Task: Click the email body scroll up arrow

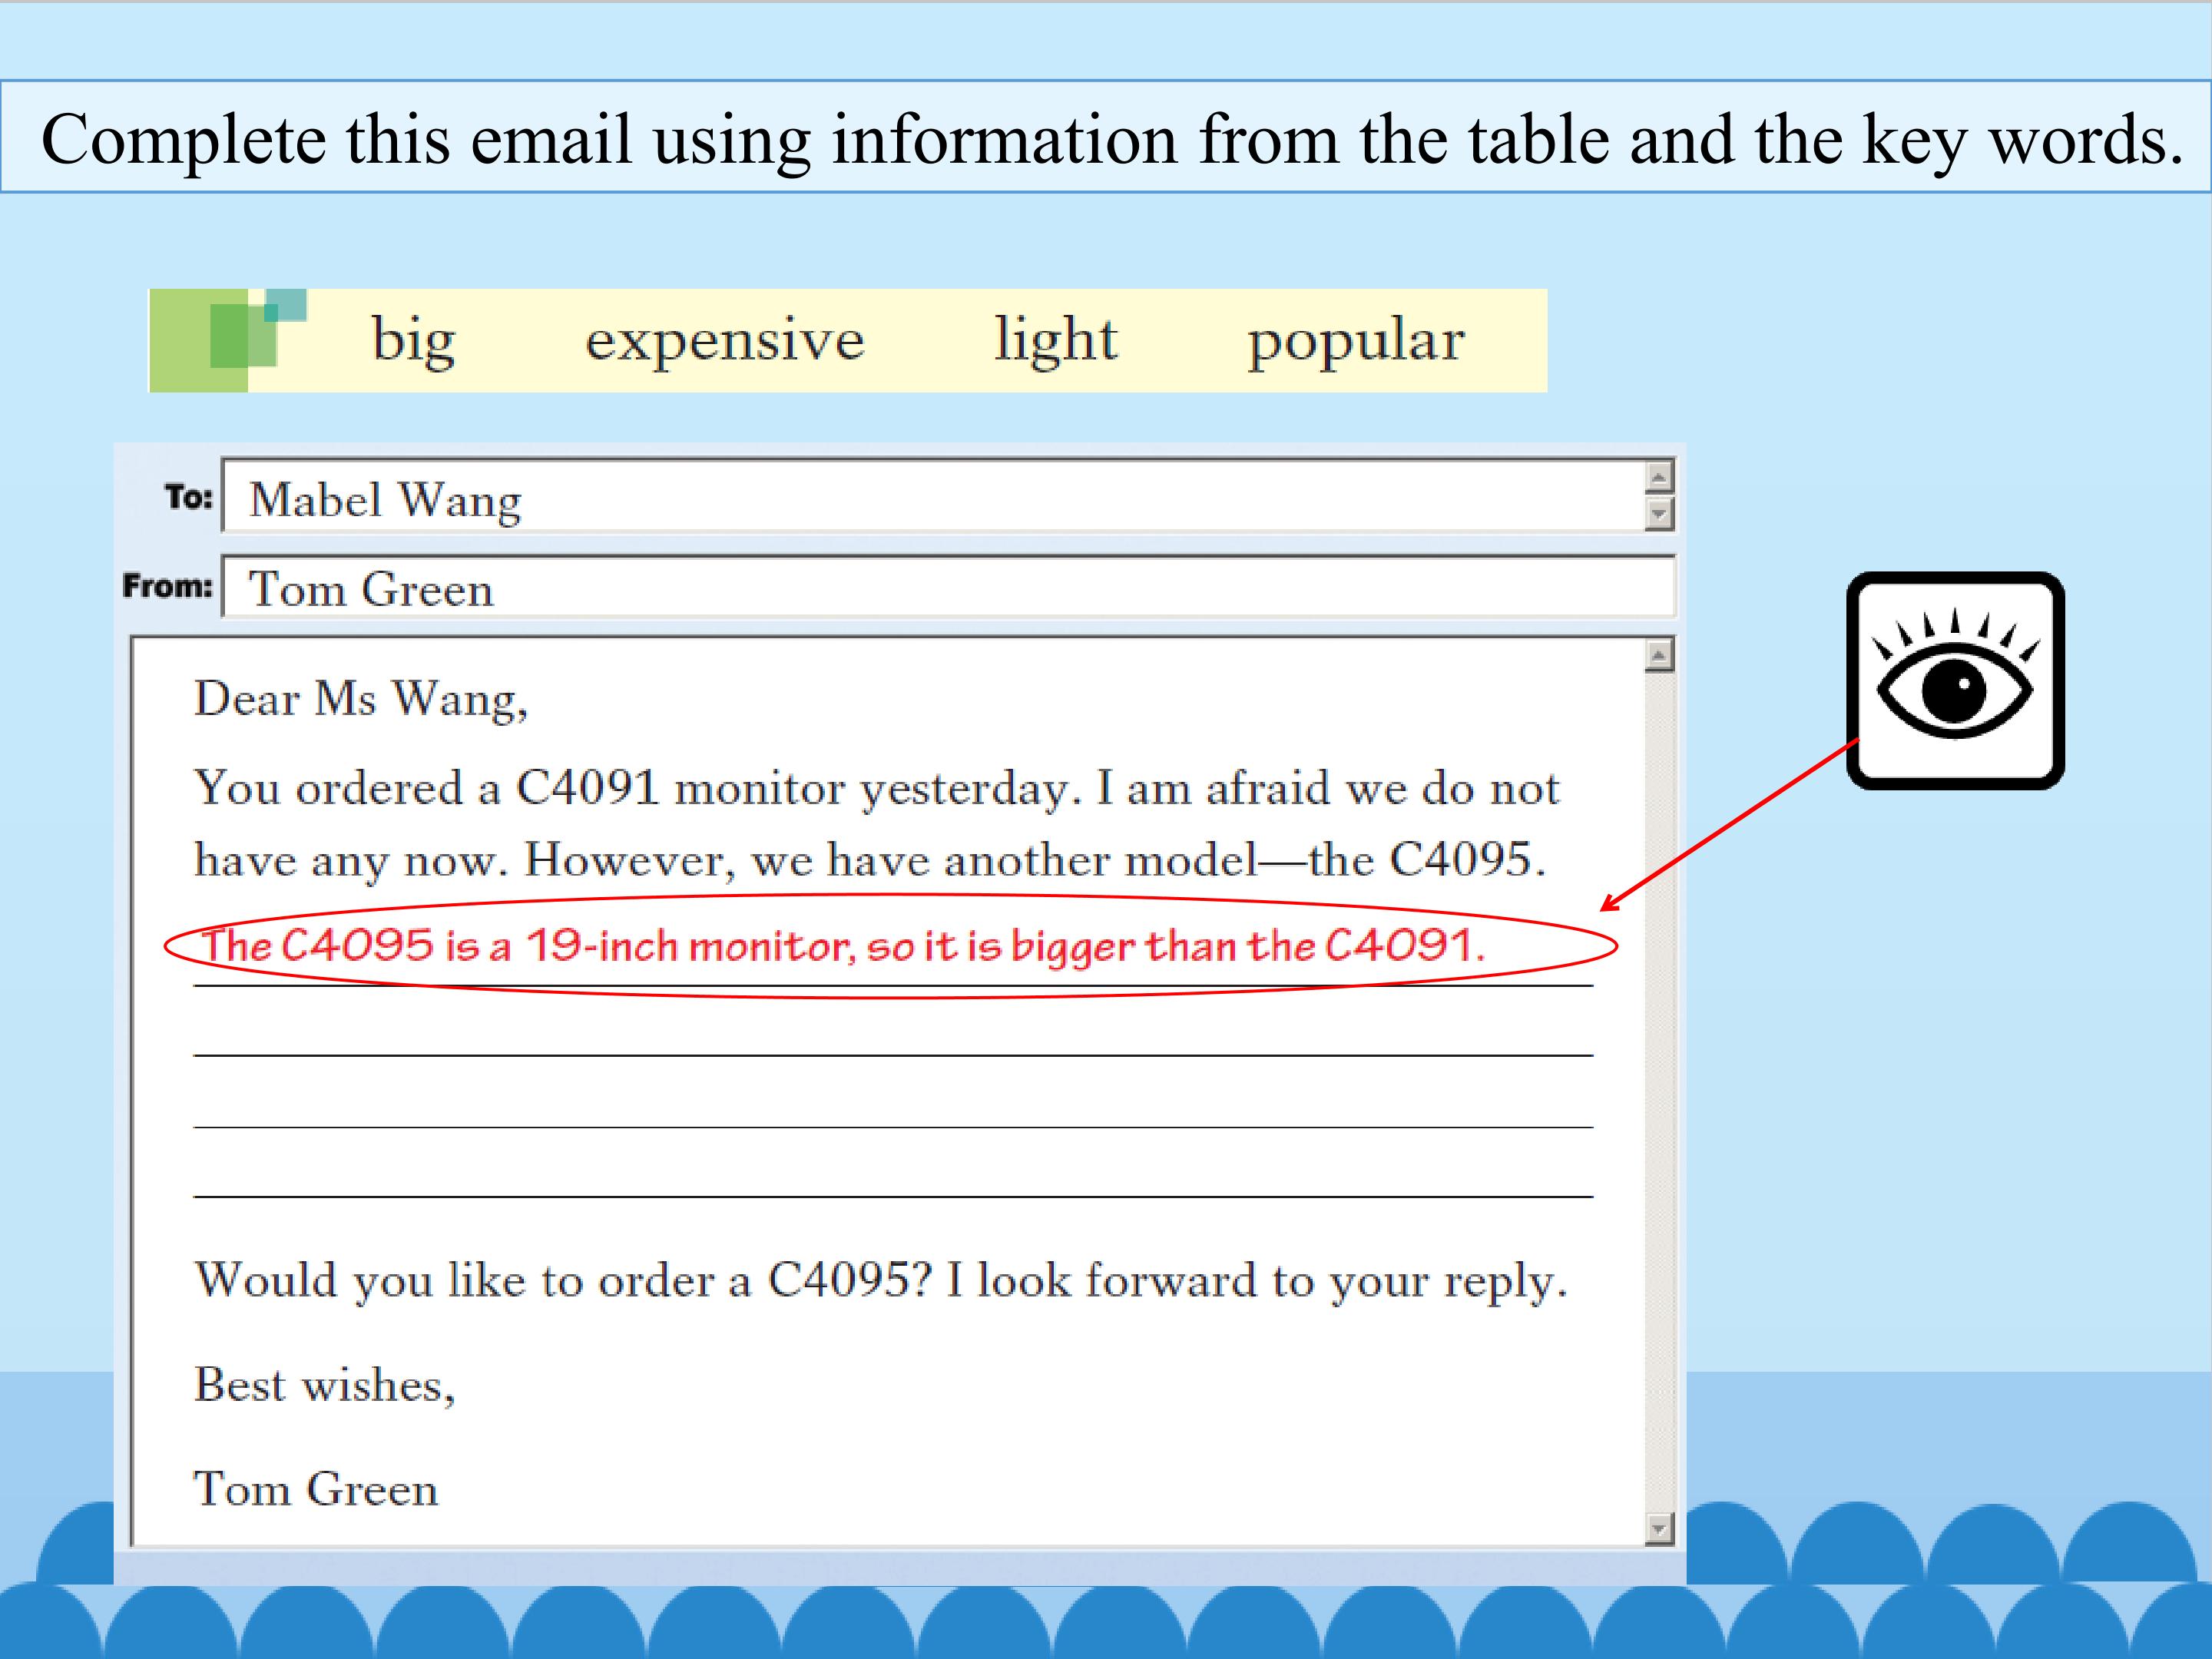Action: [1659, 655]
